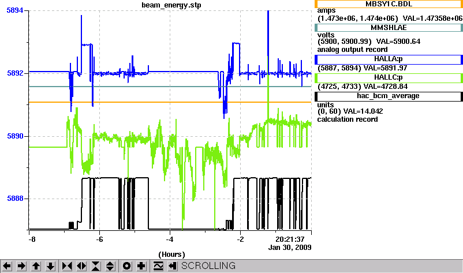The height and width of the screenshot is (273, 463).
Task: Click the hourglass vertical zoom-in icon
Action: (96, 266)
